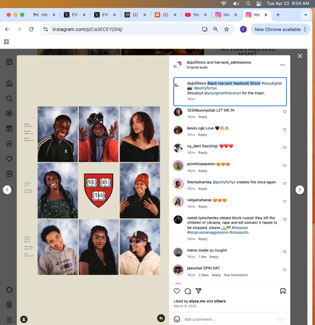Screen dimensions: 315x325
Task: Open macOS Control Center
Action: 259,4
